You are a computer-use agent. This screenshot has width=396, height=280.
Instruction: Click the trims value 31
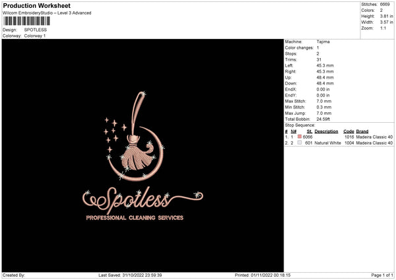(x=319, y=59)
